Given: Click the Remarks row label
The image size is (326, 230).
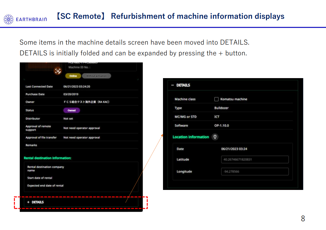Looking at the screenshot, I should [x=31, y=145].
